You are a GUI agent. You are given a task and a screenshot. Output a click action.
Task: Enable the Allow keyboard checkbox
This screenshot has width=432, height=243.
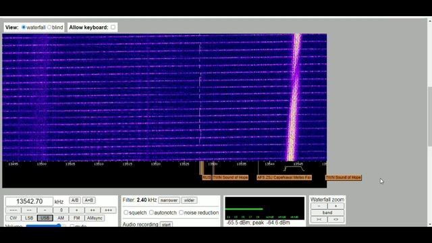(113, 27)
